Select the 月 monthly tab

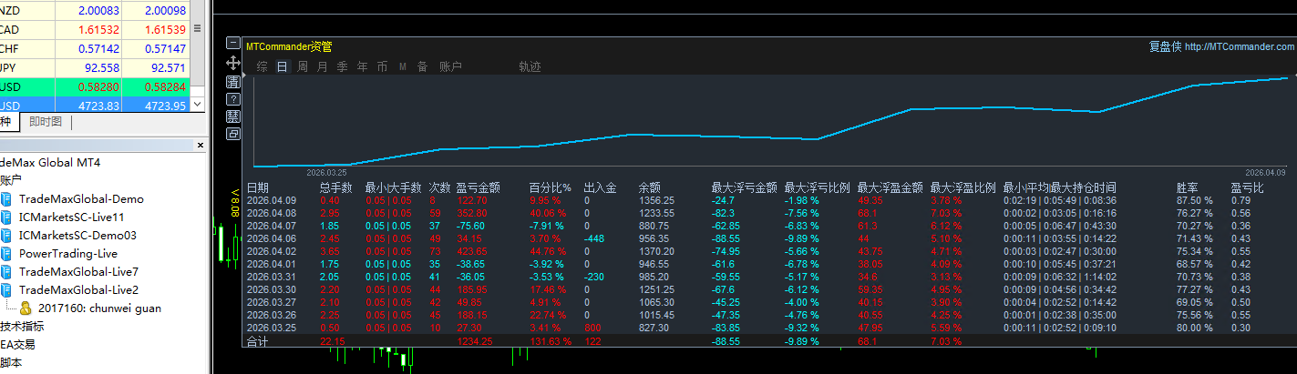322,66
